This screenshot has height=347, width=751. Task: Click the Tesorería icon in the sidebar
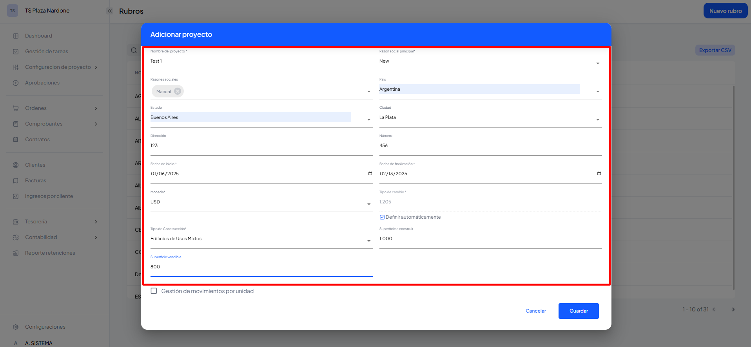(x=16, y=222)
